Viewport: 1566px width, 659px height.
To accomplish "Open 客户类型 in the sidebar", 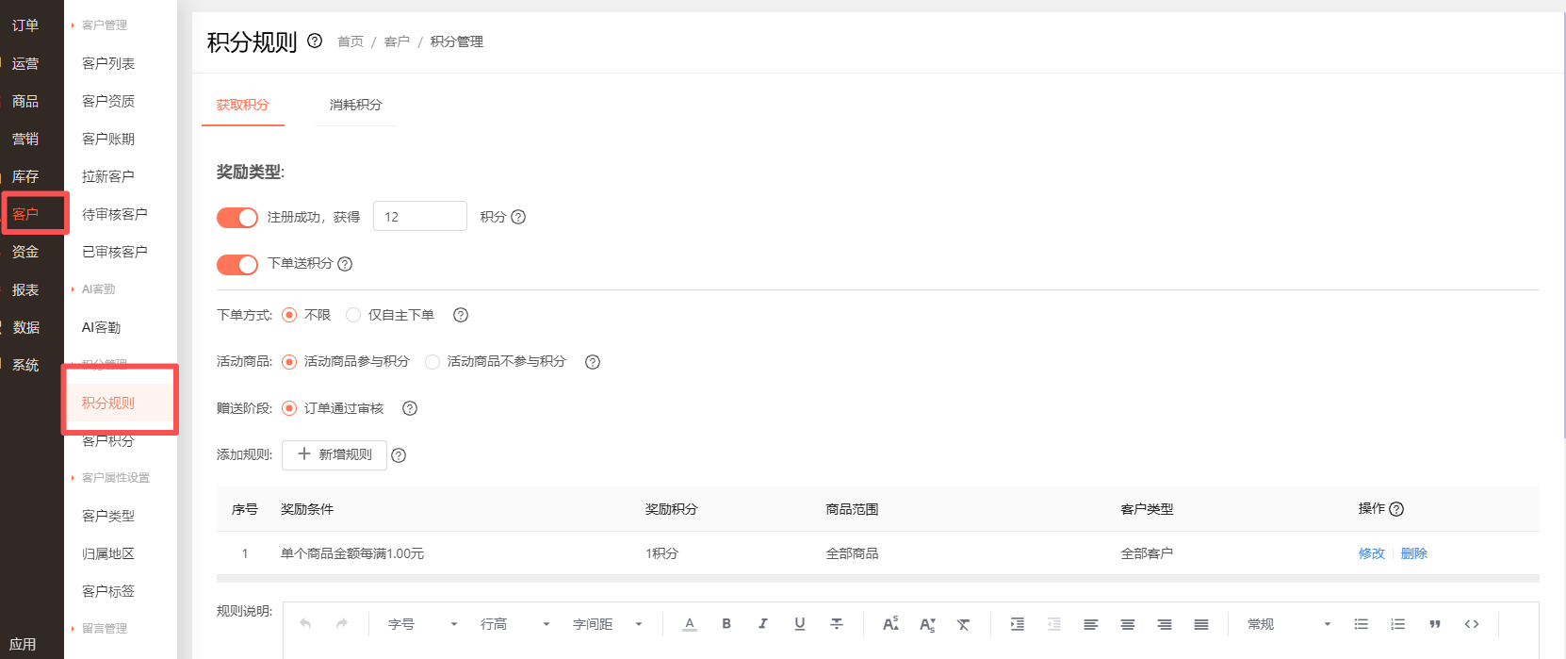I will click(x=108, y=516).
